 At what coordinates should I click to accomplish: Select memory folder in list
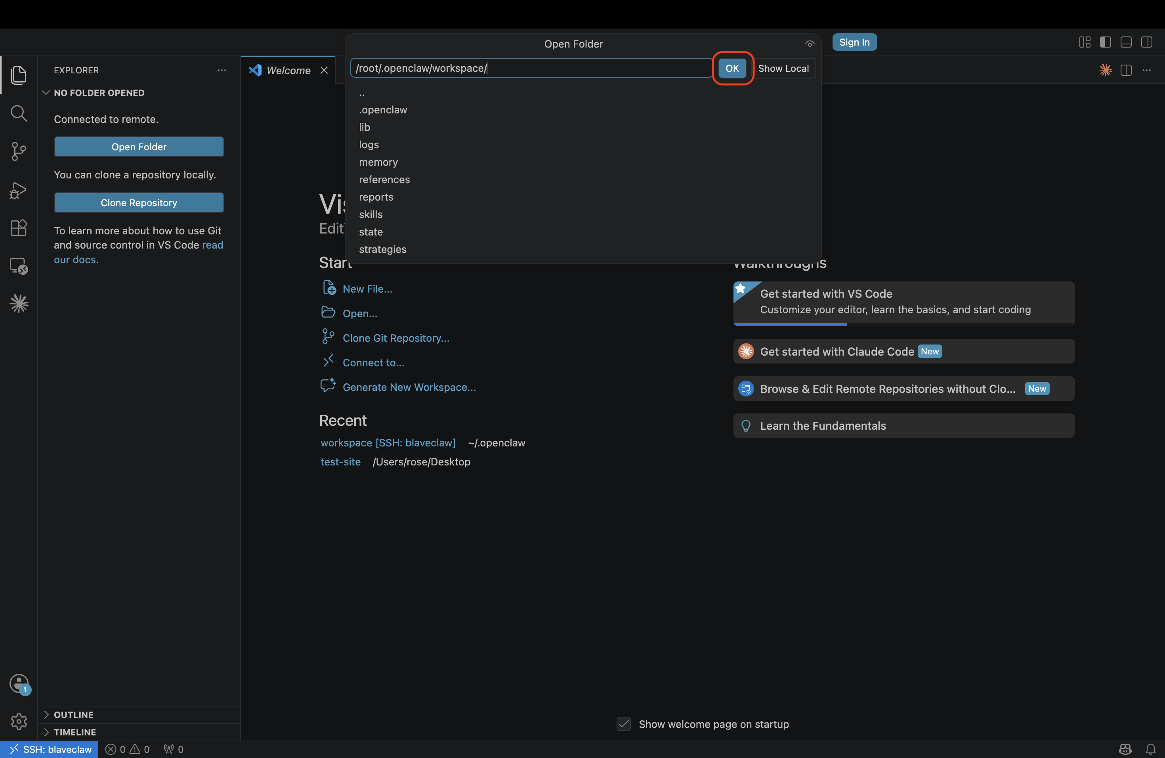(582, 162)
